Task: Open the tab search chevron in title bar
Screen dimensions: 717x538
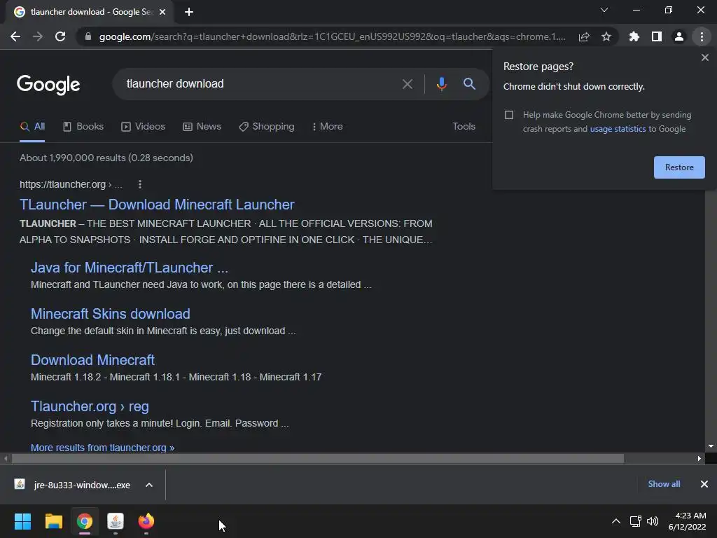Action: coord(604,10)
